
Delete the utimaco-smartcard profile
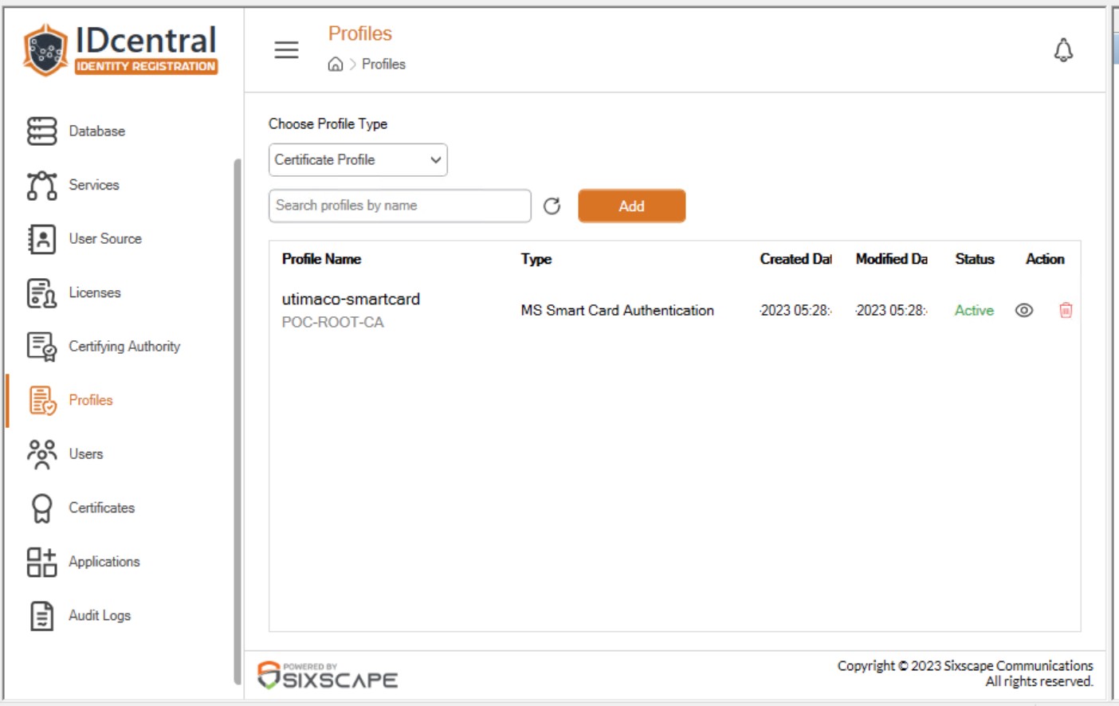click(x=1066, y=310)
